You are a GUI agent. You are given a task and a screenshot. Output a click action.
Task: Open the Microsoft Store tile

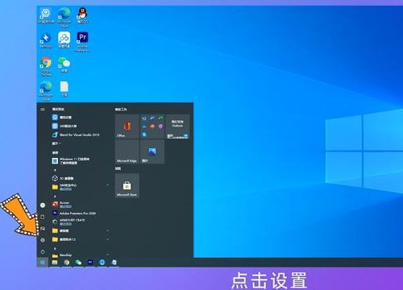127,185
